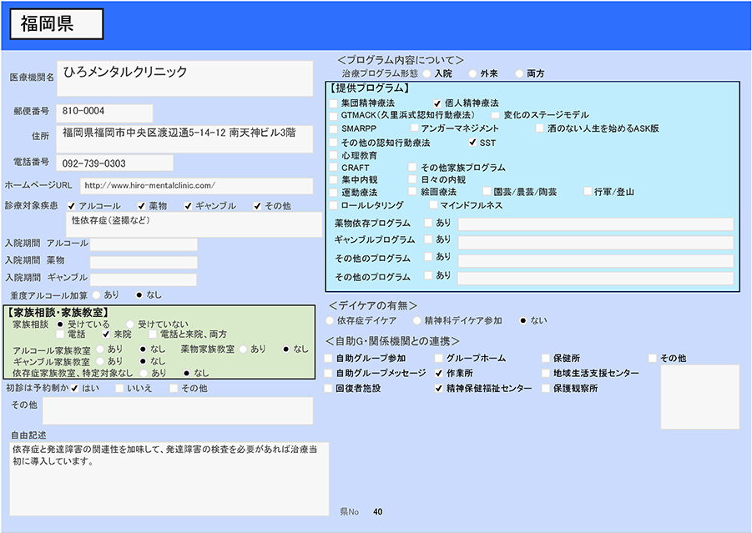Select あり for 重度アルコール加算

[x=97, y=294]
